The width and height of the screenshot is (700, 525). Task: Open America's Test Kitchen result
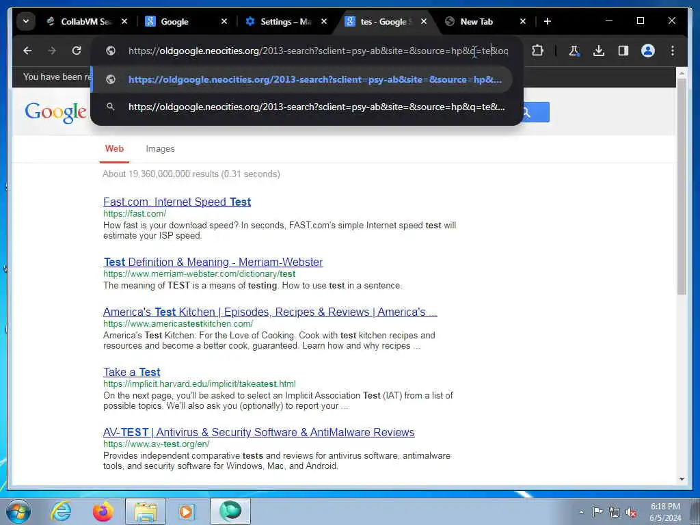(270, 312)
